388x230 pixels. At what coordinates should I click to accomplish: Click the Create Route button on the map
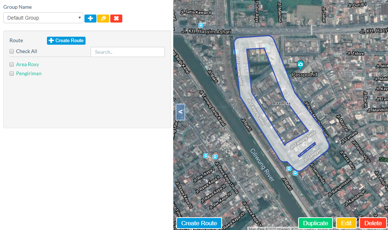point(199,223)
